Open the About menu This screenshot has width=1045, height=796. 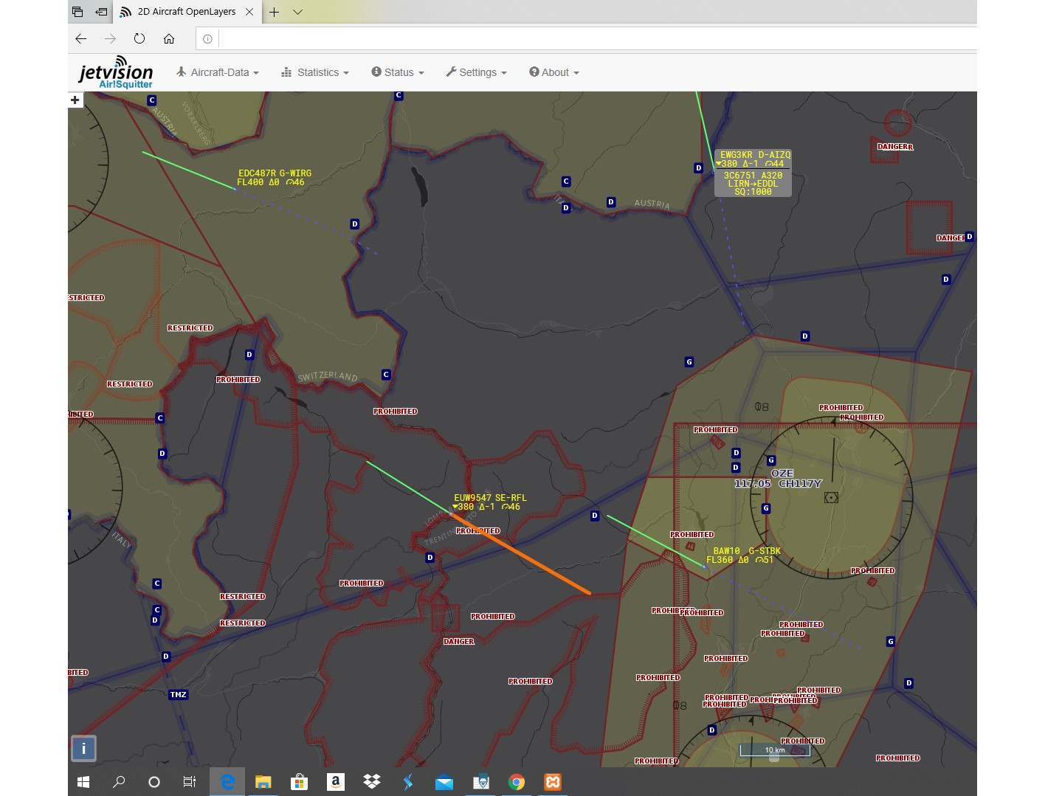point(554,72)
